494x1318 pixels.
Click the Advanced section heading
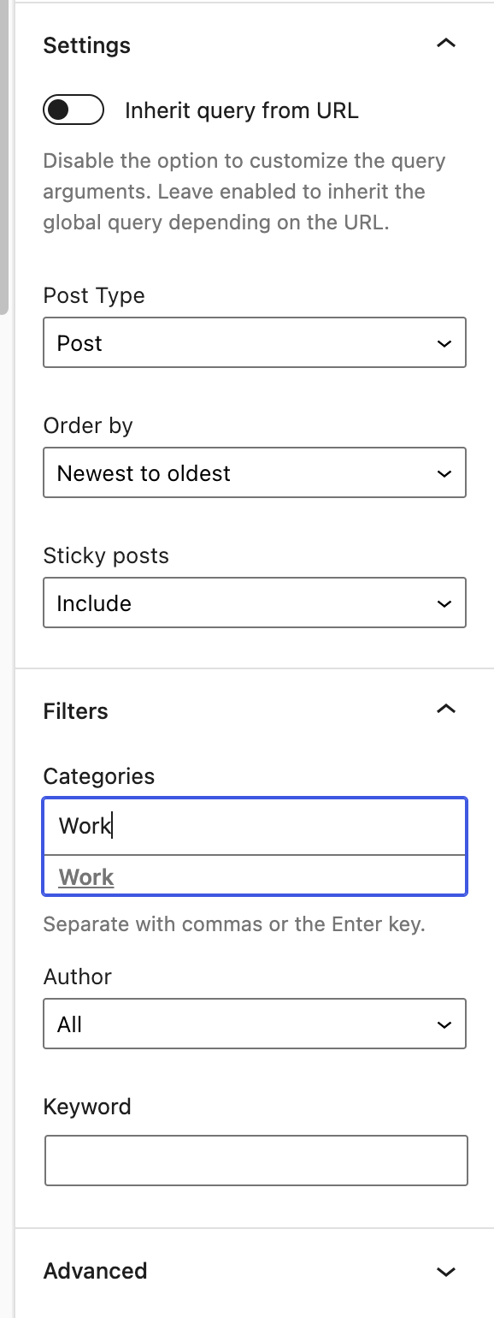tap(95, 1271)
